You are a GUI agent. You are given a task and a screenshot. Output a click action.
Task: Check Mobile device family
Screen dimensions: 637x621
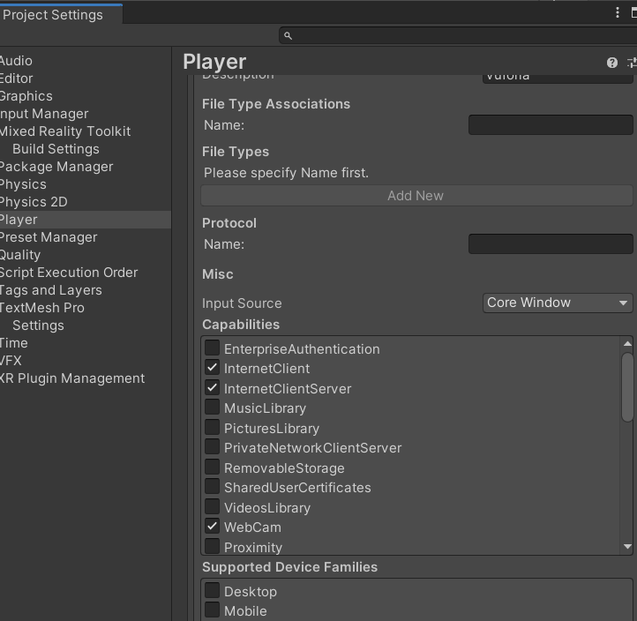pos(212,610)
